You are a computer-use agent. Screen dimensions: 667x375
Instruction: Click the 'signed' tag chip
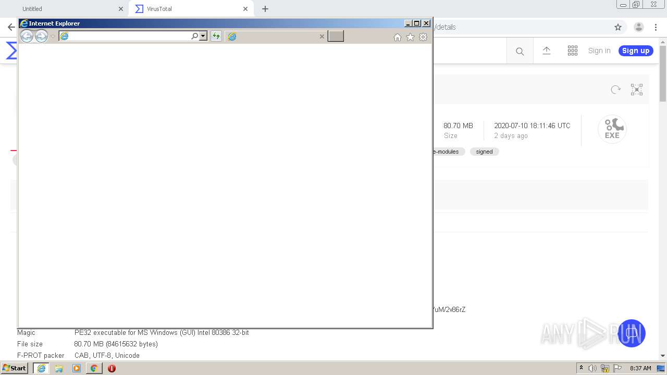[484, 152]
